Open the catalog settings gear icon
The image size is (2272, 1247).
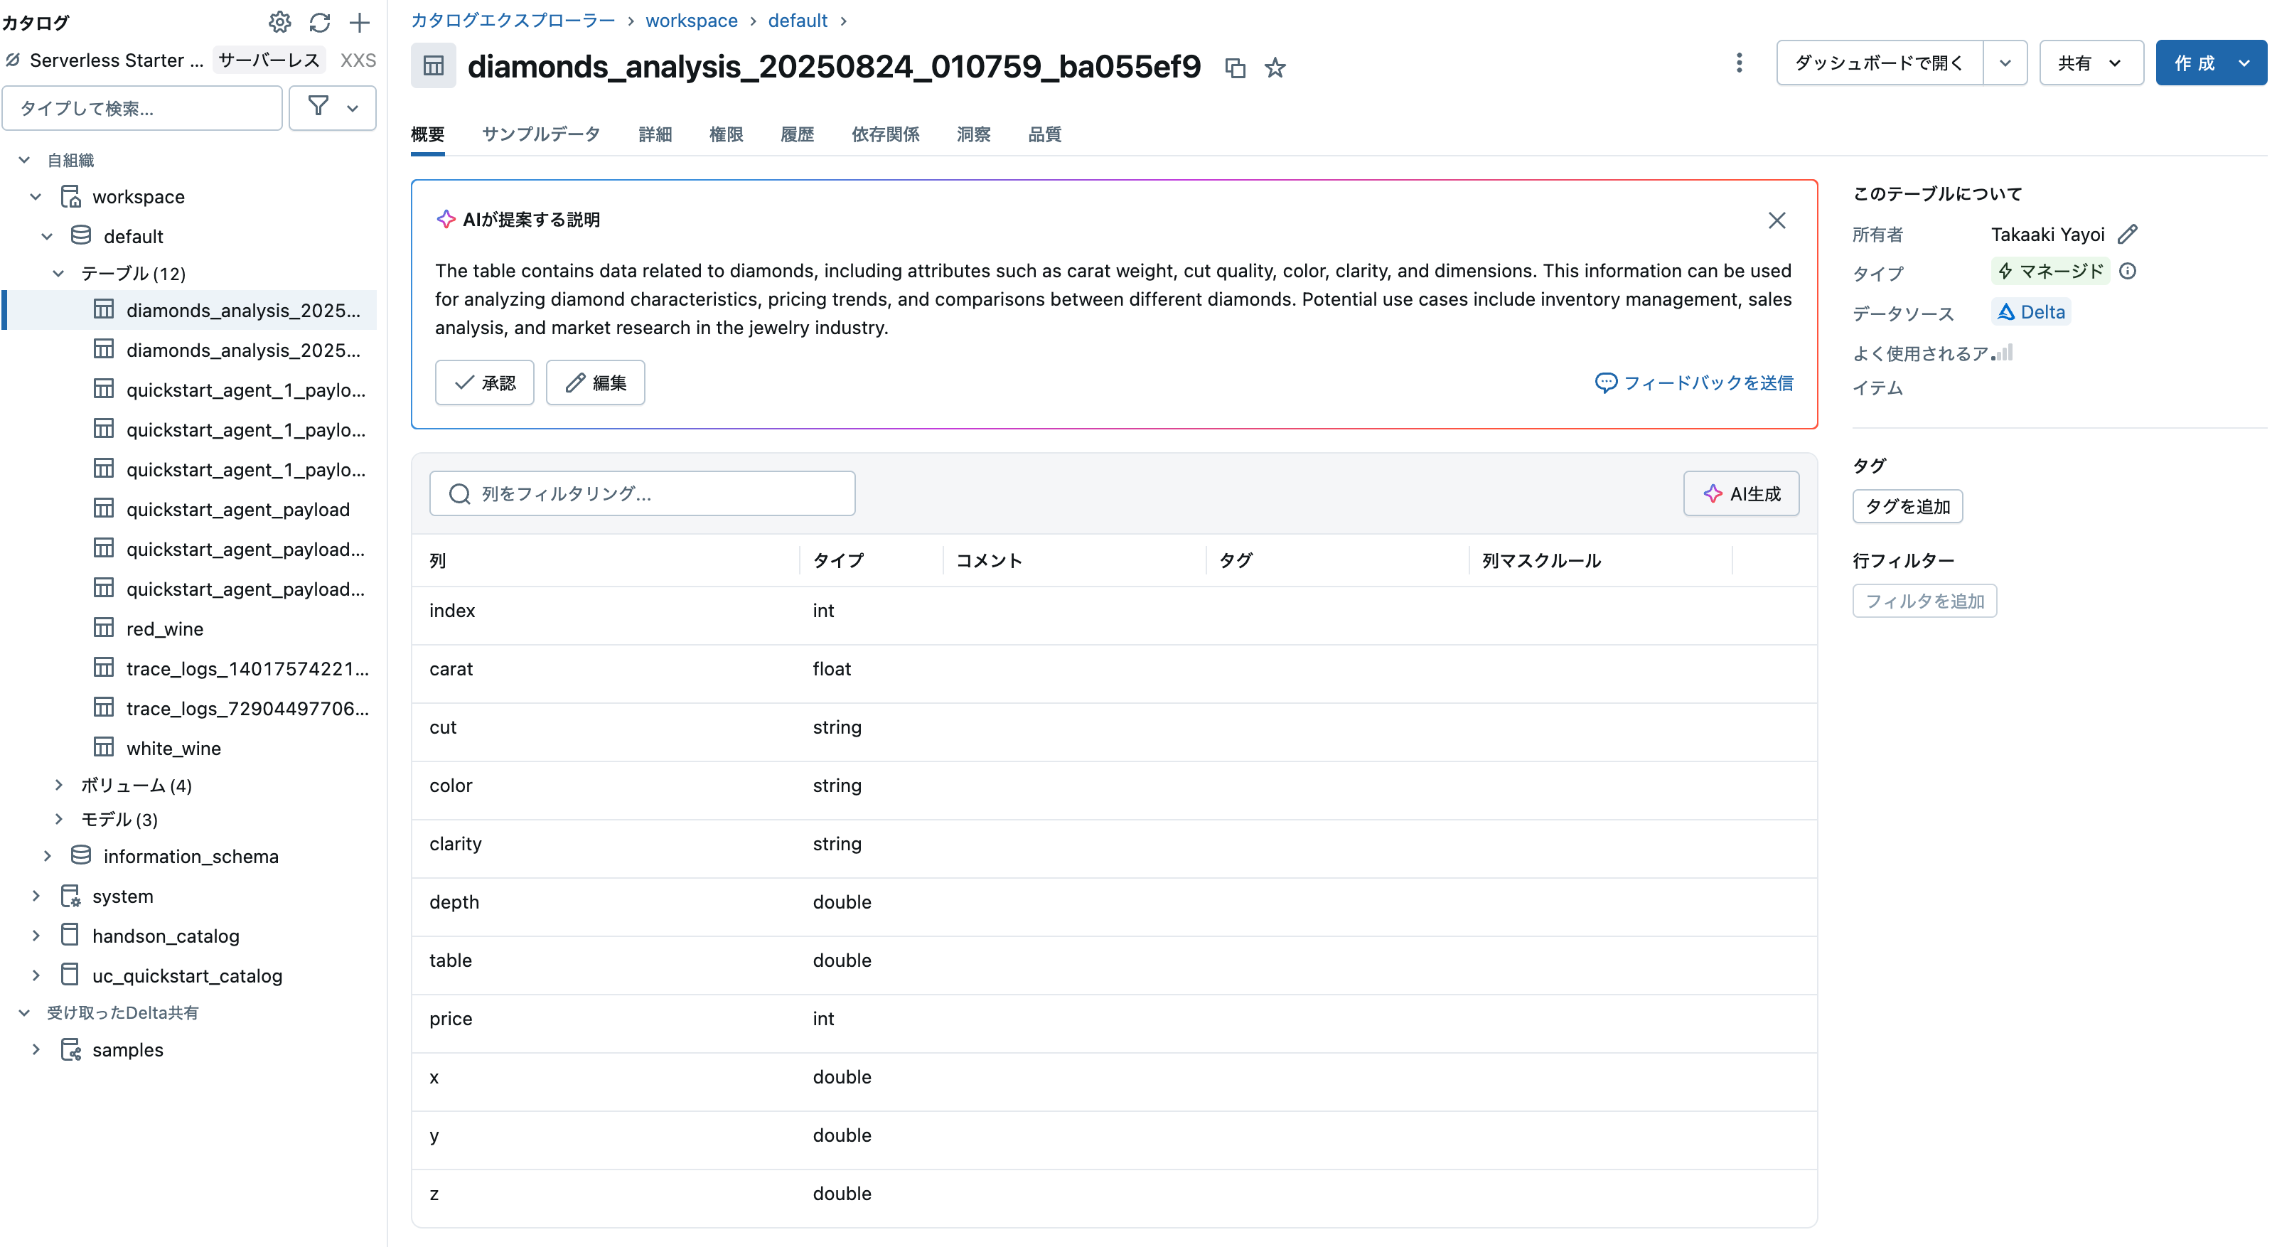pyautogui.click(x=279, y=22)
